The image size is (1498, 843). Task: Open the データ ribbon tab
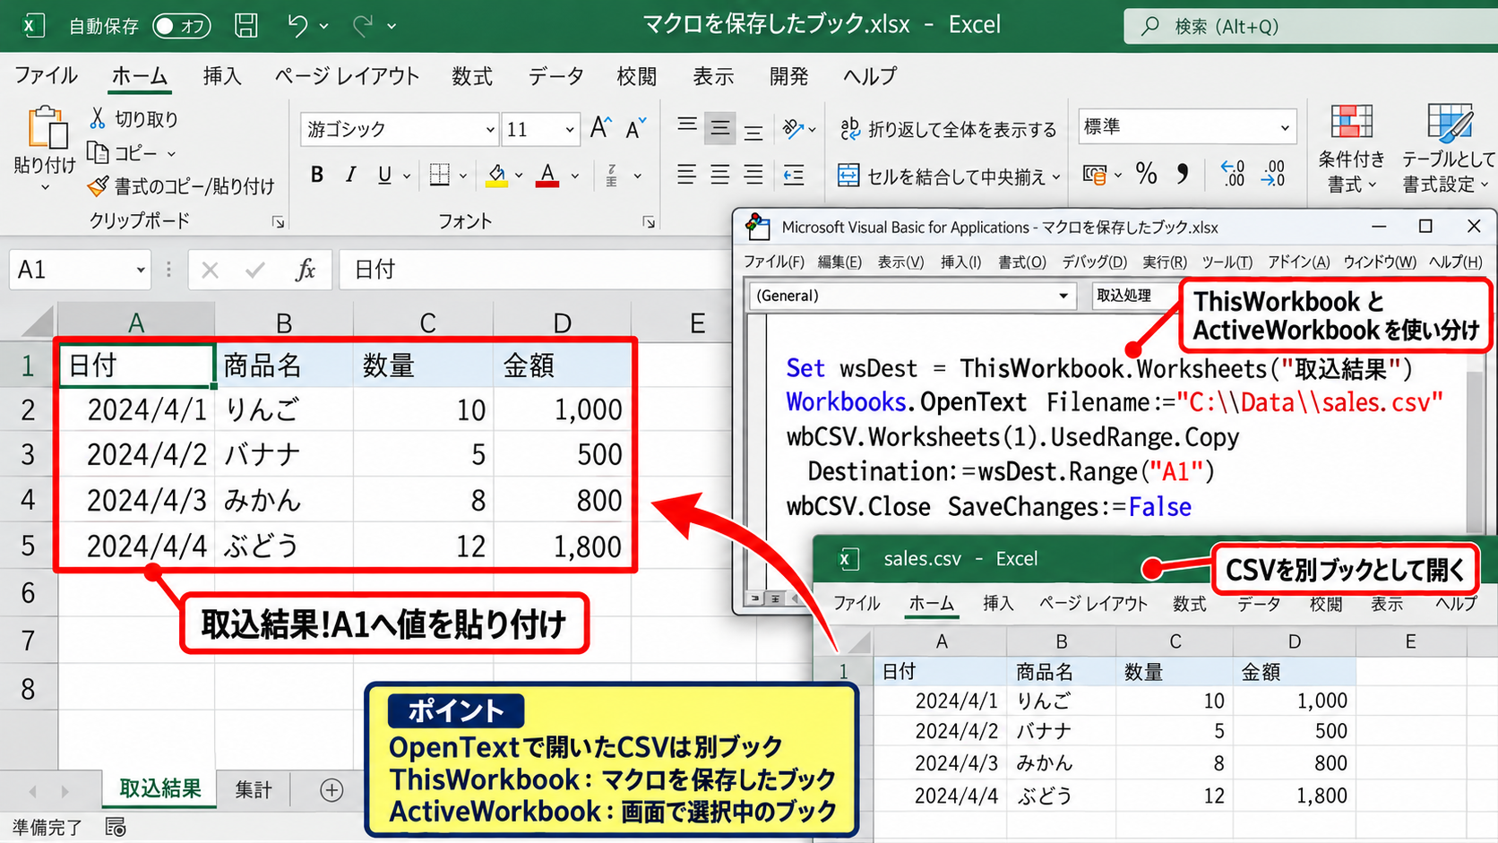coord(555,76)
